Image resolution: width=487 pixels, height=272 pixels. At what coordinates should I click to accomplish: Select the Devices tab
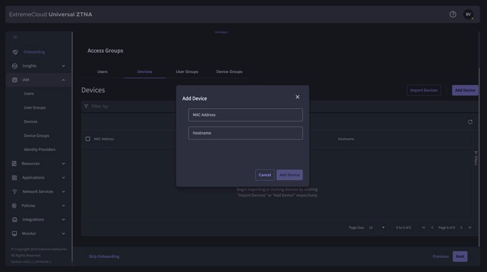(x=145, y=72)
